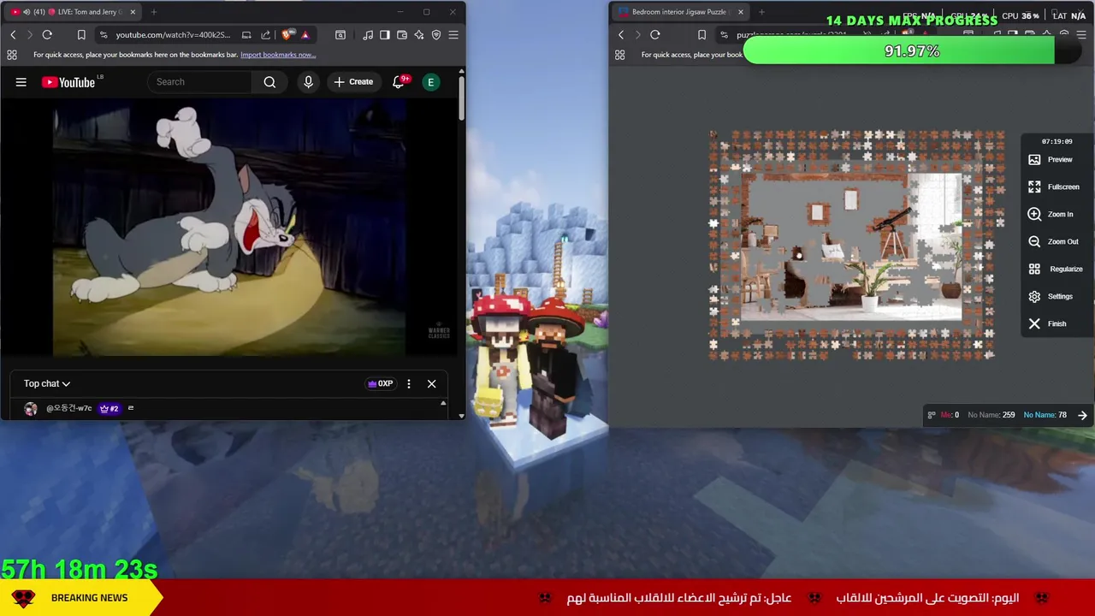Open apps grid on puzzle window bookmarks bar
This screenshot has width=1095, height=616.
click(619, 55)
